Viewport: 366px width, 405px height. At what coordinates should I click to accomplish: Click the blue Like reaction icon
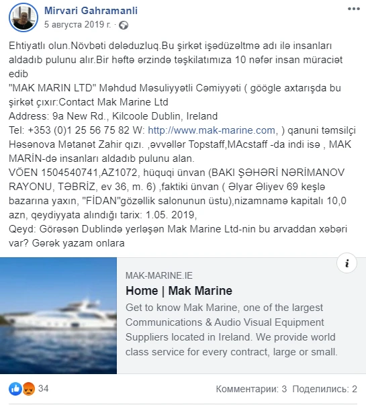pyautogui.click(x=15, y=388)
